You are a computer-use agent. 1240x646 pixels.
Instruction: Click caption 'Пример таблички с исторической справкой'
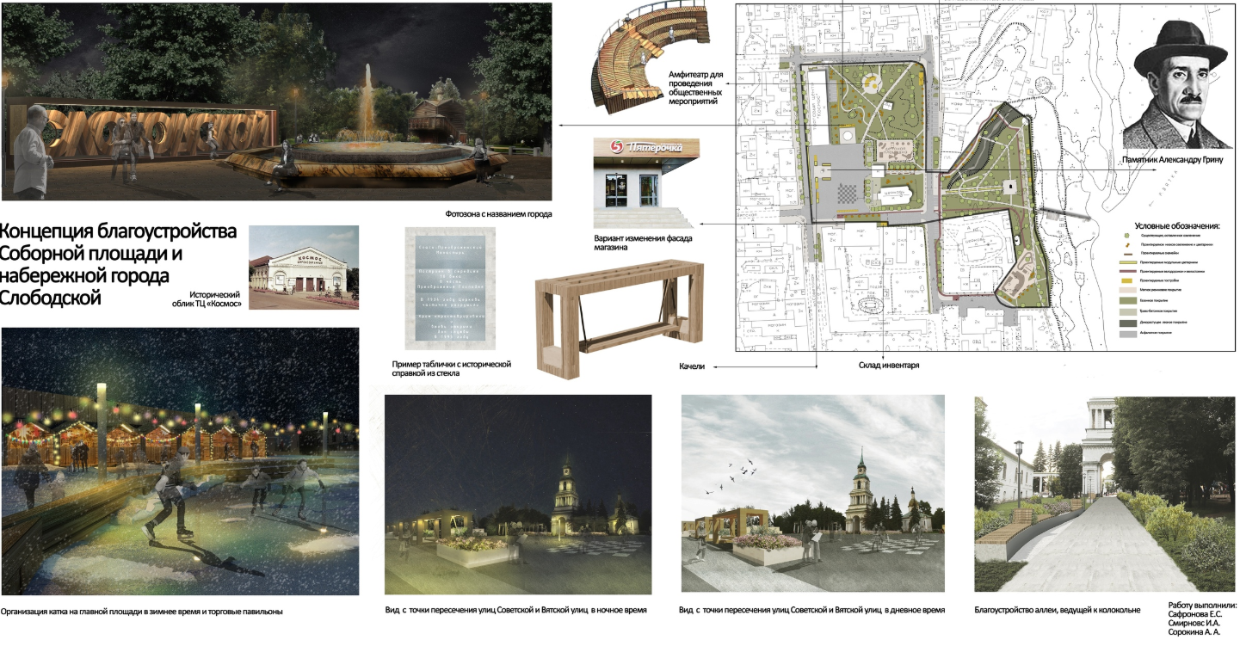452,369
